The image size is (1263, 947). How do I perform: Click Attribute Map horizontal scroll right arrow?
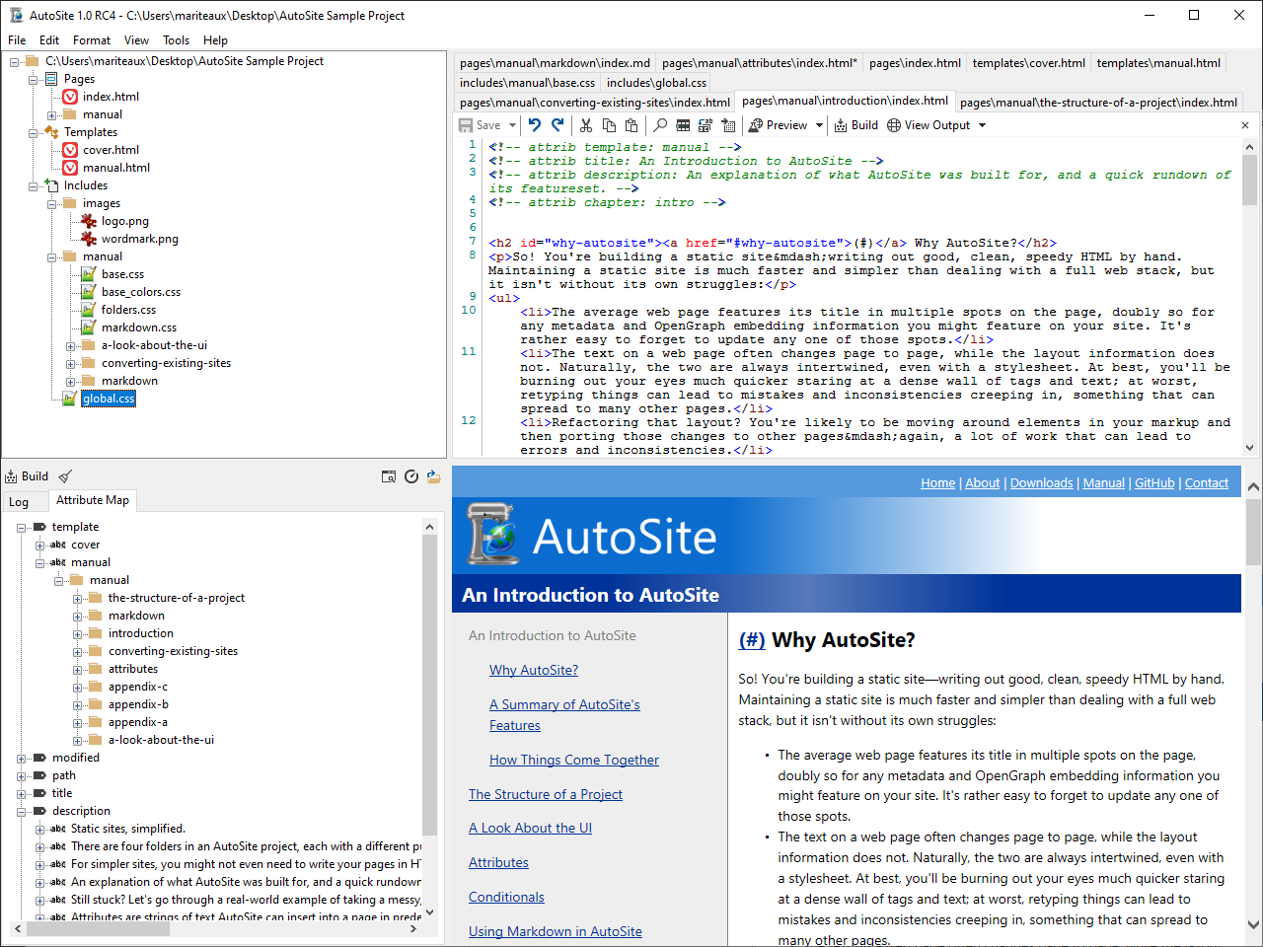click(415, 928)
